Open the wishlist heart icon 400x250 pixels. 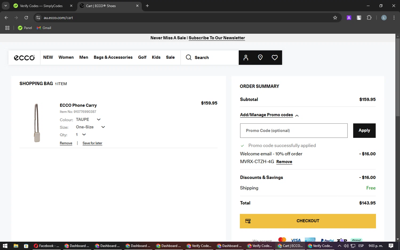click(x=275, y=58)
